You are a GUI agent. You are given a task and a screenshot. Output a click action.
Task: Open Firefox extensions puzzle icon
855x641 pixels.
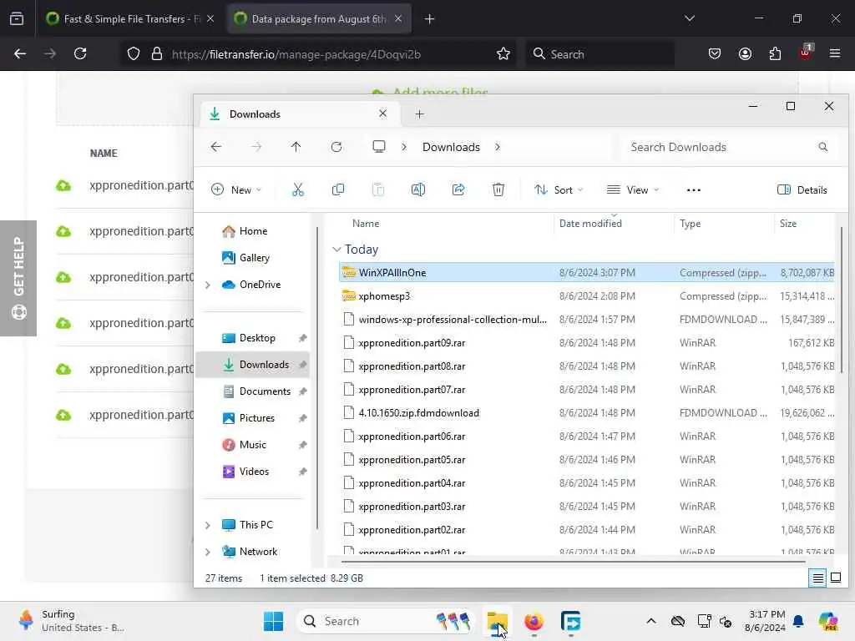pyautogui.click(x=775, y=54)
